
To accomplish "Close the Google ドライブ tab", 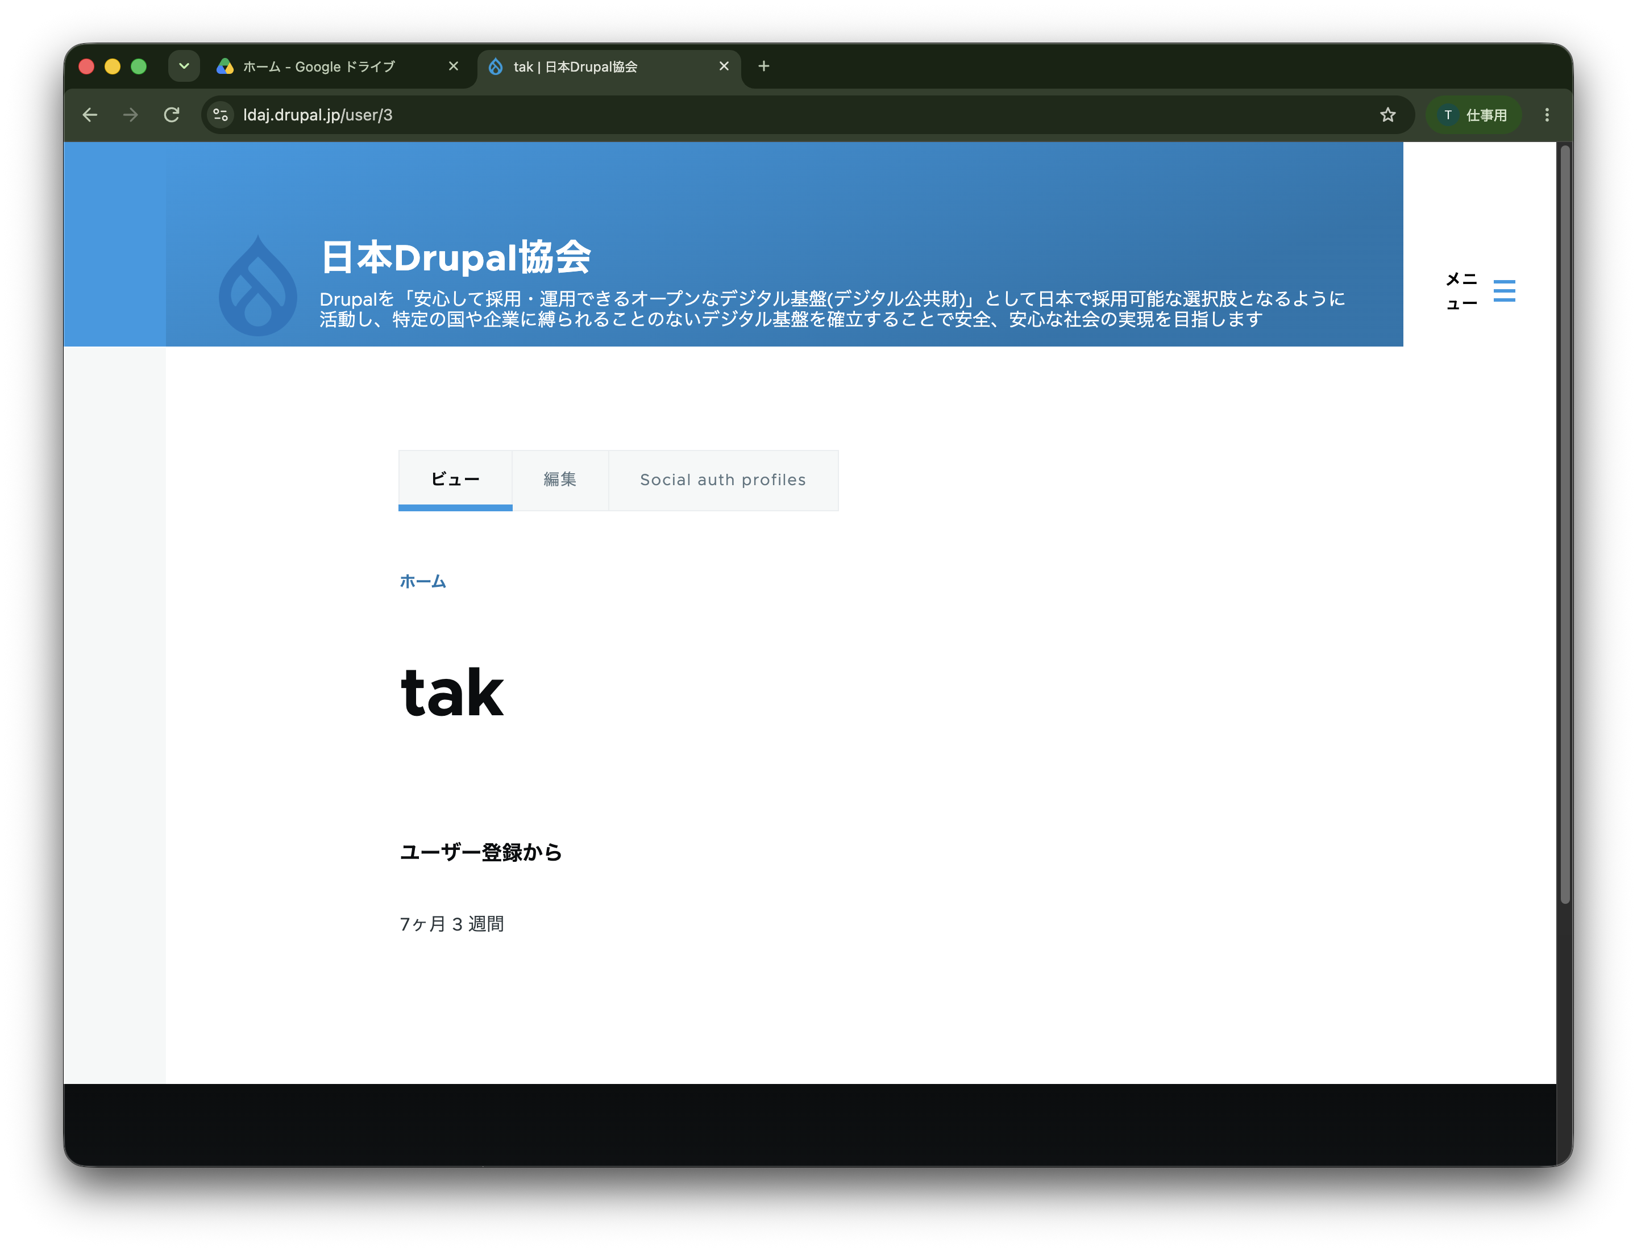I will click(x=453, y=66).
